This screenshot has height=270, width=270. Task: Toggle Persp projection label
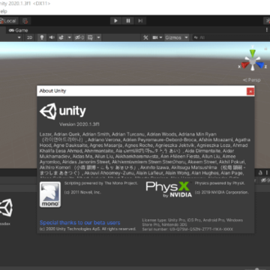[252, 80]
